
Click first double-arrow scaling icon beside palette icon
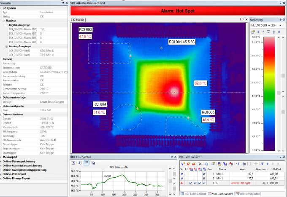(258, 32)
